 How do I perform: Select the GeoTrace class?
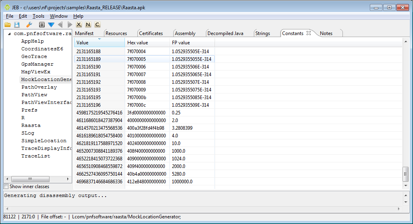point(34,56)
